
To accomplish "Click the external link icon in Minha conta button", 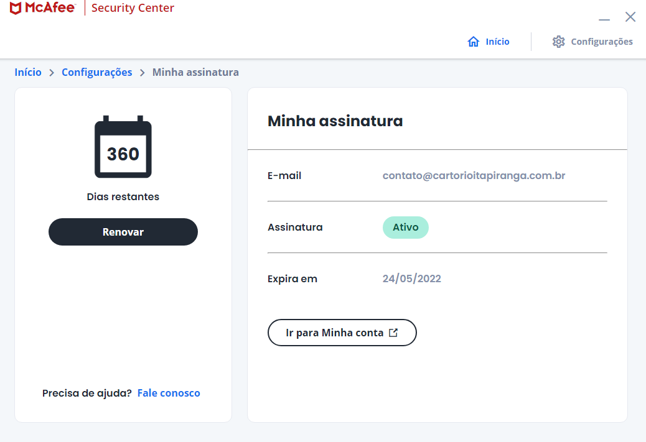I will (x=393, y=333).
